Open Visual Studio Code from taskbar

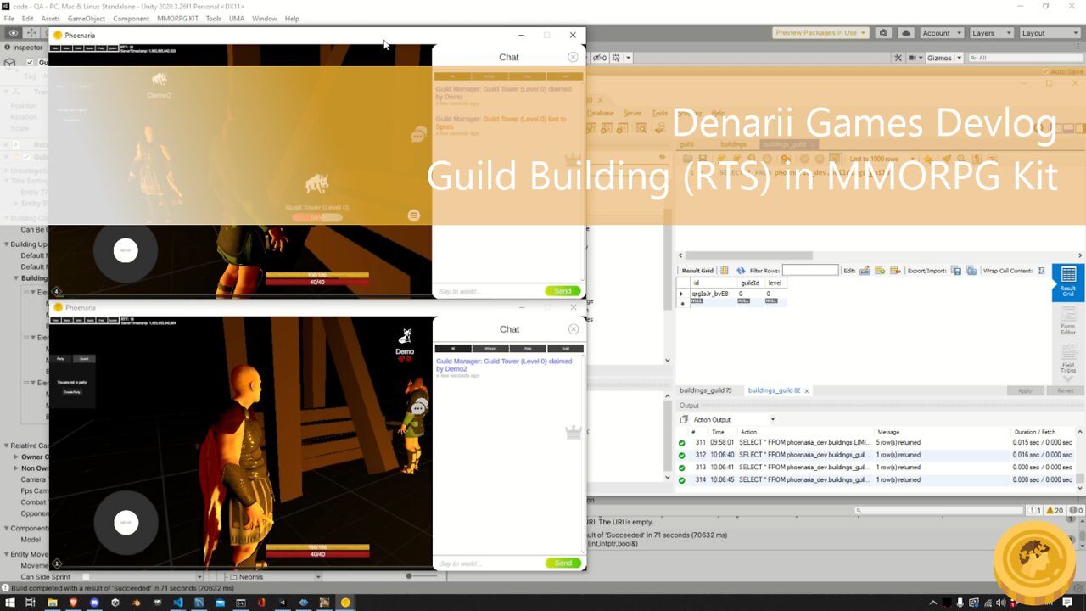(x=178, y=603)
